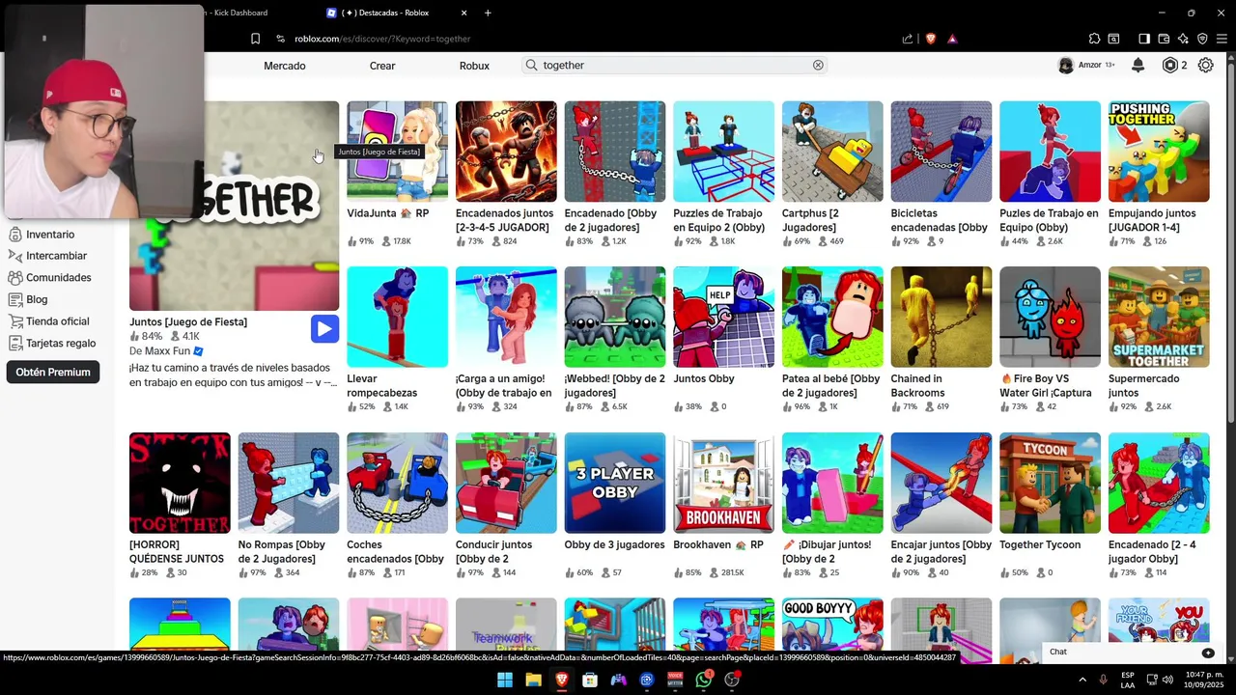Open Roblox settings gear
Image resolution: width=1236 pixels, height=695 pixels.
point(1206,65)
